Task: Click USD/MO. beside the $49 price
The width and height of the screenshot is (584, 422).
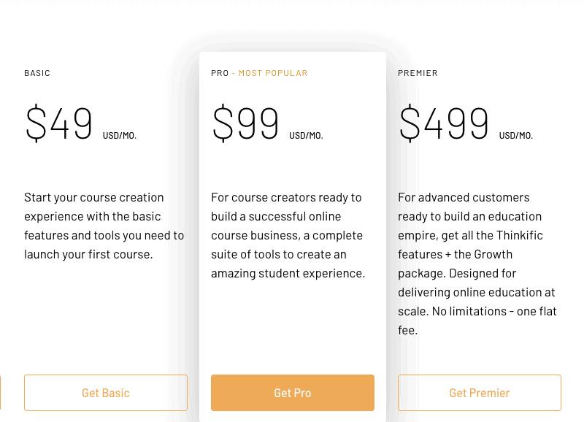Action: (120, 136)
